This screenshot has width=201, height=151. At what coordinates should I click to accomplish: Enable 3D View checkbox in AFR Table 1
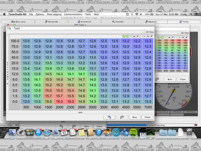[x=143, y=32]
